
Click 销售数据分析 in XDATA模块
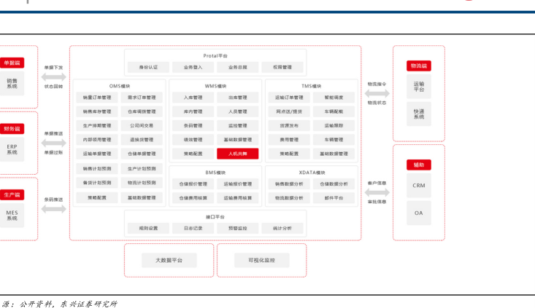point(289,184)
